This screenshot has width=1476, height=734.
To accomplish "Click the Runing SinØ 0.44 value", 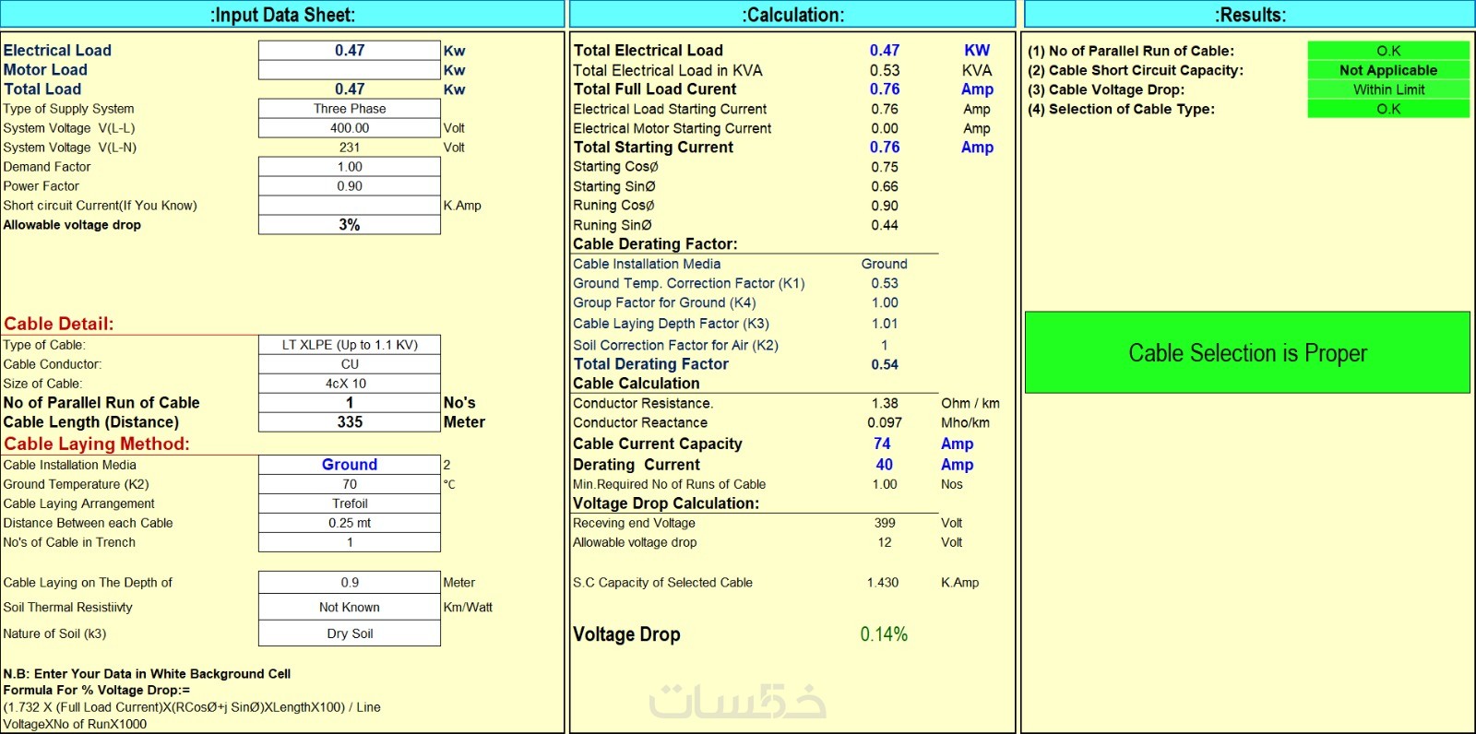I will coord(885,225).
